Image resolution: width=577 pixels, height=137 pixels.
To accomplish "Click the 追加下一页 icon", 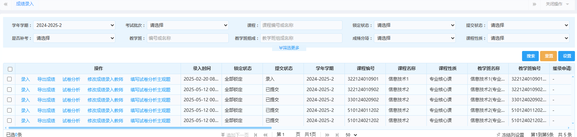I will click(x=223, y=135).
